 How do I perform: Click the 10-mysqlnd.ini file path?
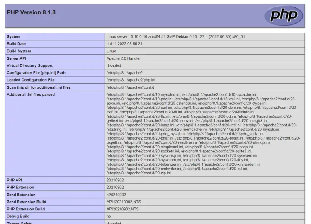point(143,94)
